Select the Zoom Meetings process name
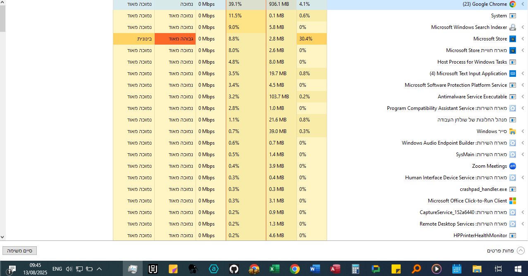Screen dimensions: 528x276 point(490,166)
